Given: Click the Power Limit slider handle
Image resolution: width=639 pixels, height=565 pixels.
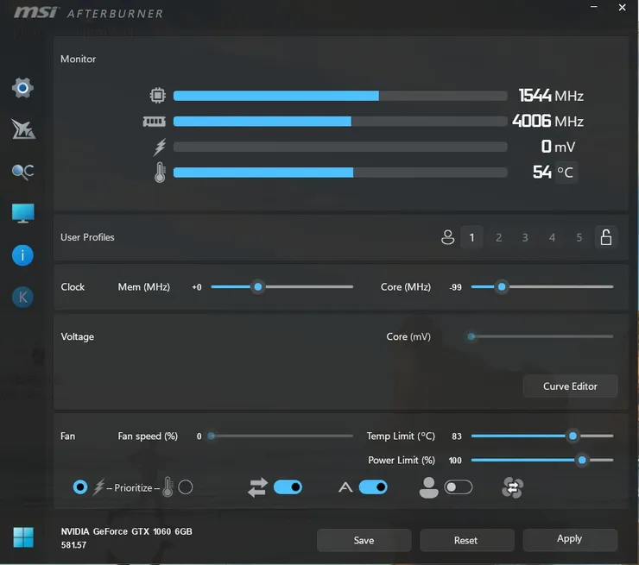Looking at the screenshot, I should (x=582, y=460).
